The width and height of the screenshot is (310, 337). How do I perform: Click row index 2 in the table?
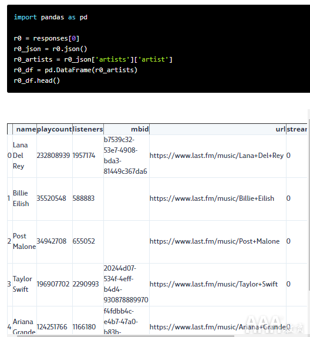tap(9, 241)
